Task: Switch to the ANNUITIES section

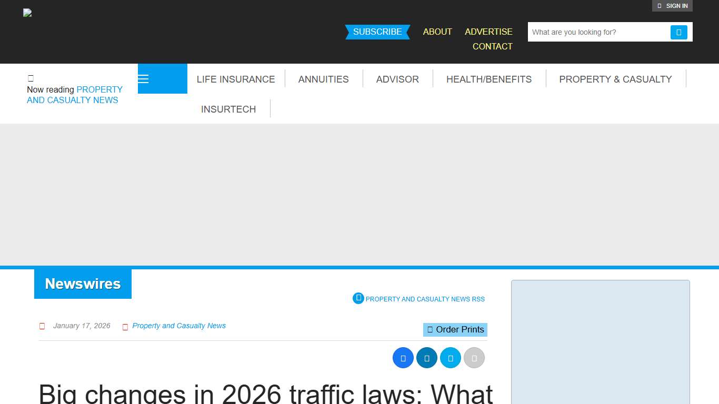Action: click(323, 79)
